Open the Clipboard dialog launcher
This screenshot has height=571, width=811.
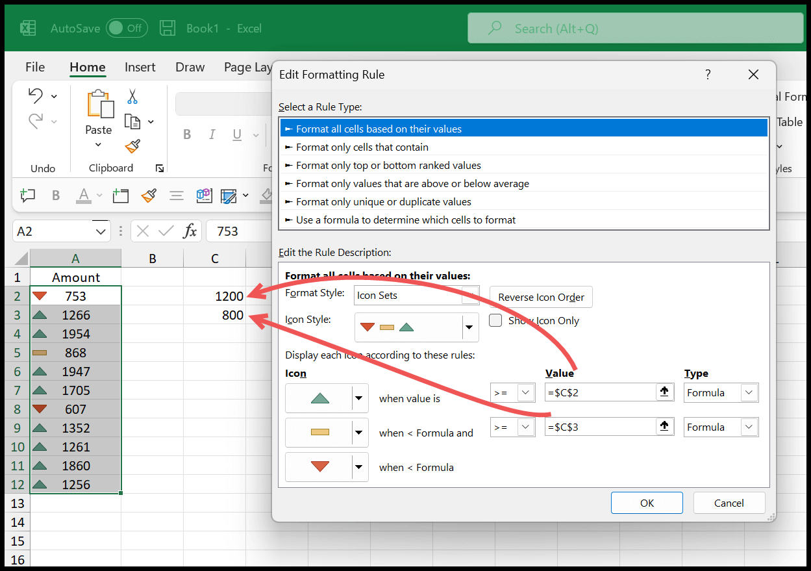(159, 168)
